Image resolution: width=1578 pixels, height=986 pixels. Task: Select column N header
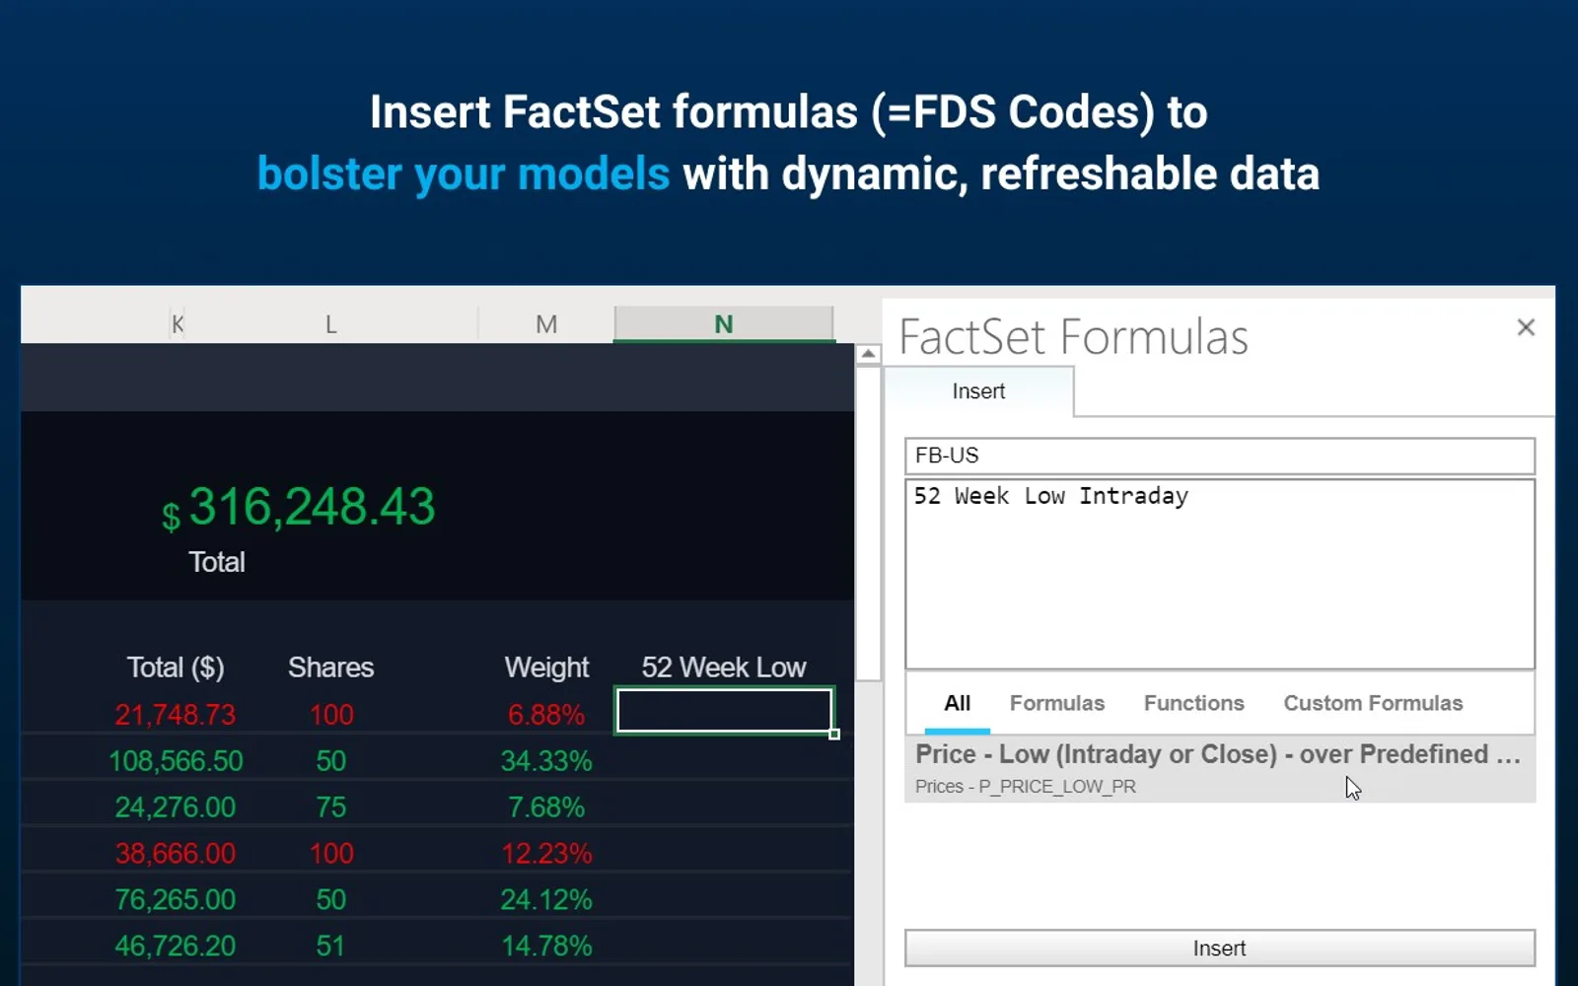(x=724, y=323)
